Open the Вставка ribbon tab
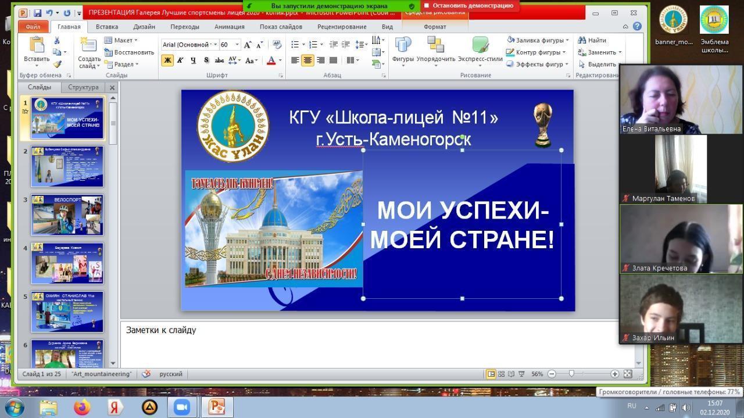The image size is (744, 418). pyautogui.click(x=107, y=27)
